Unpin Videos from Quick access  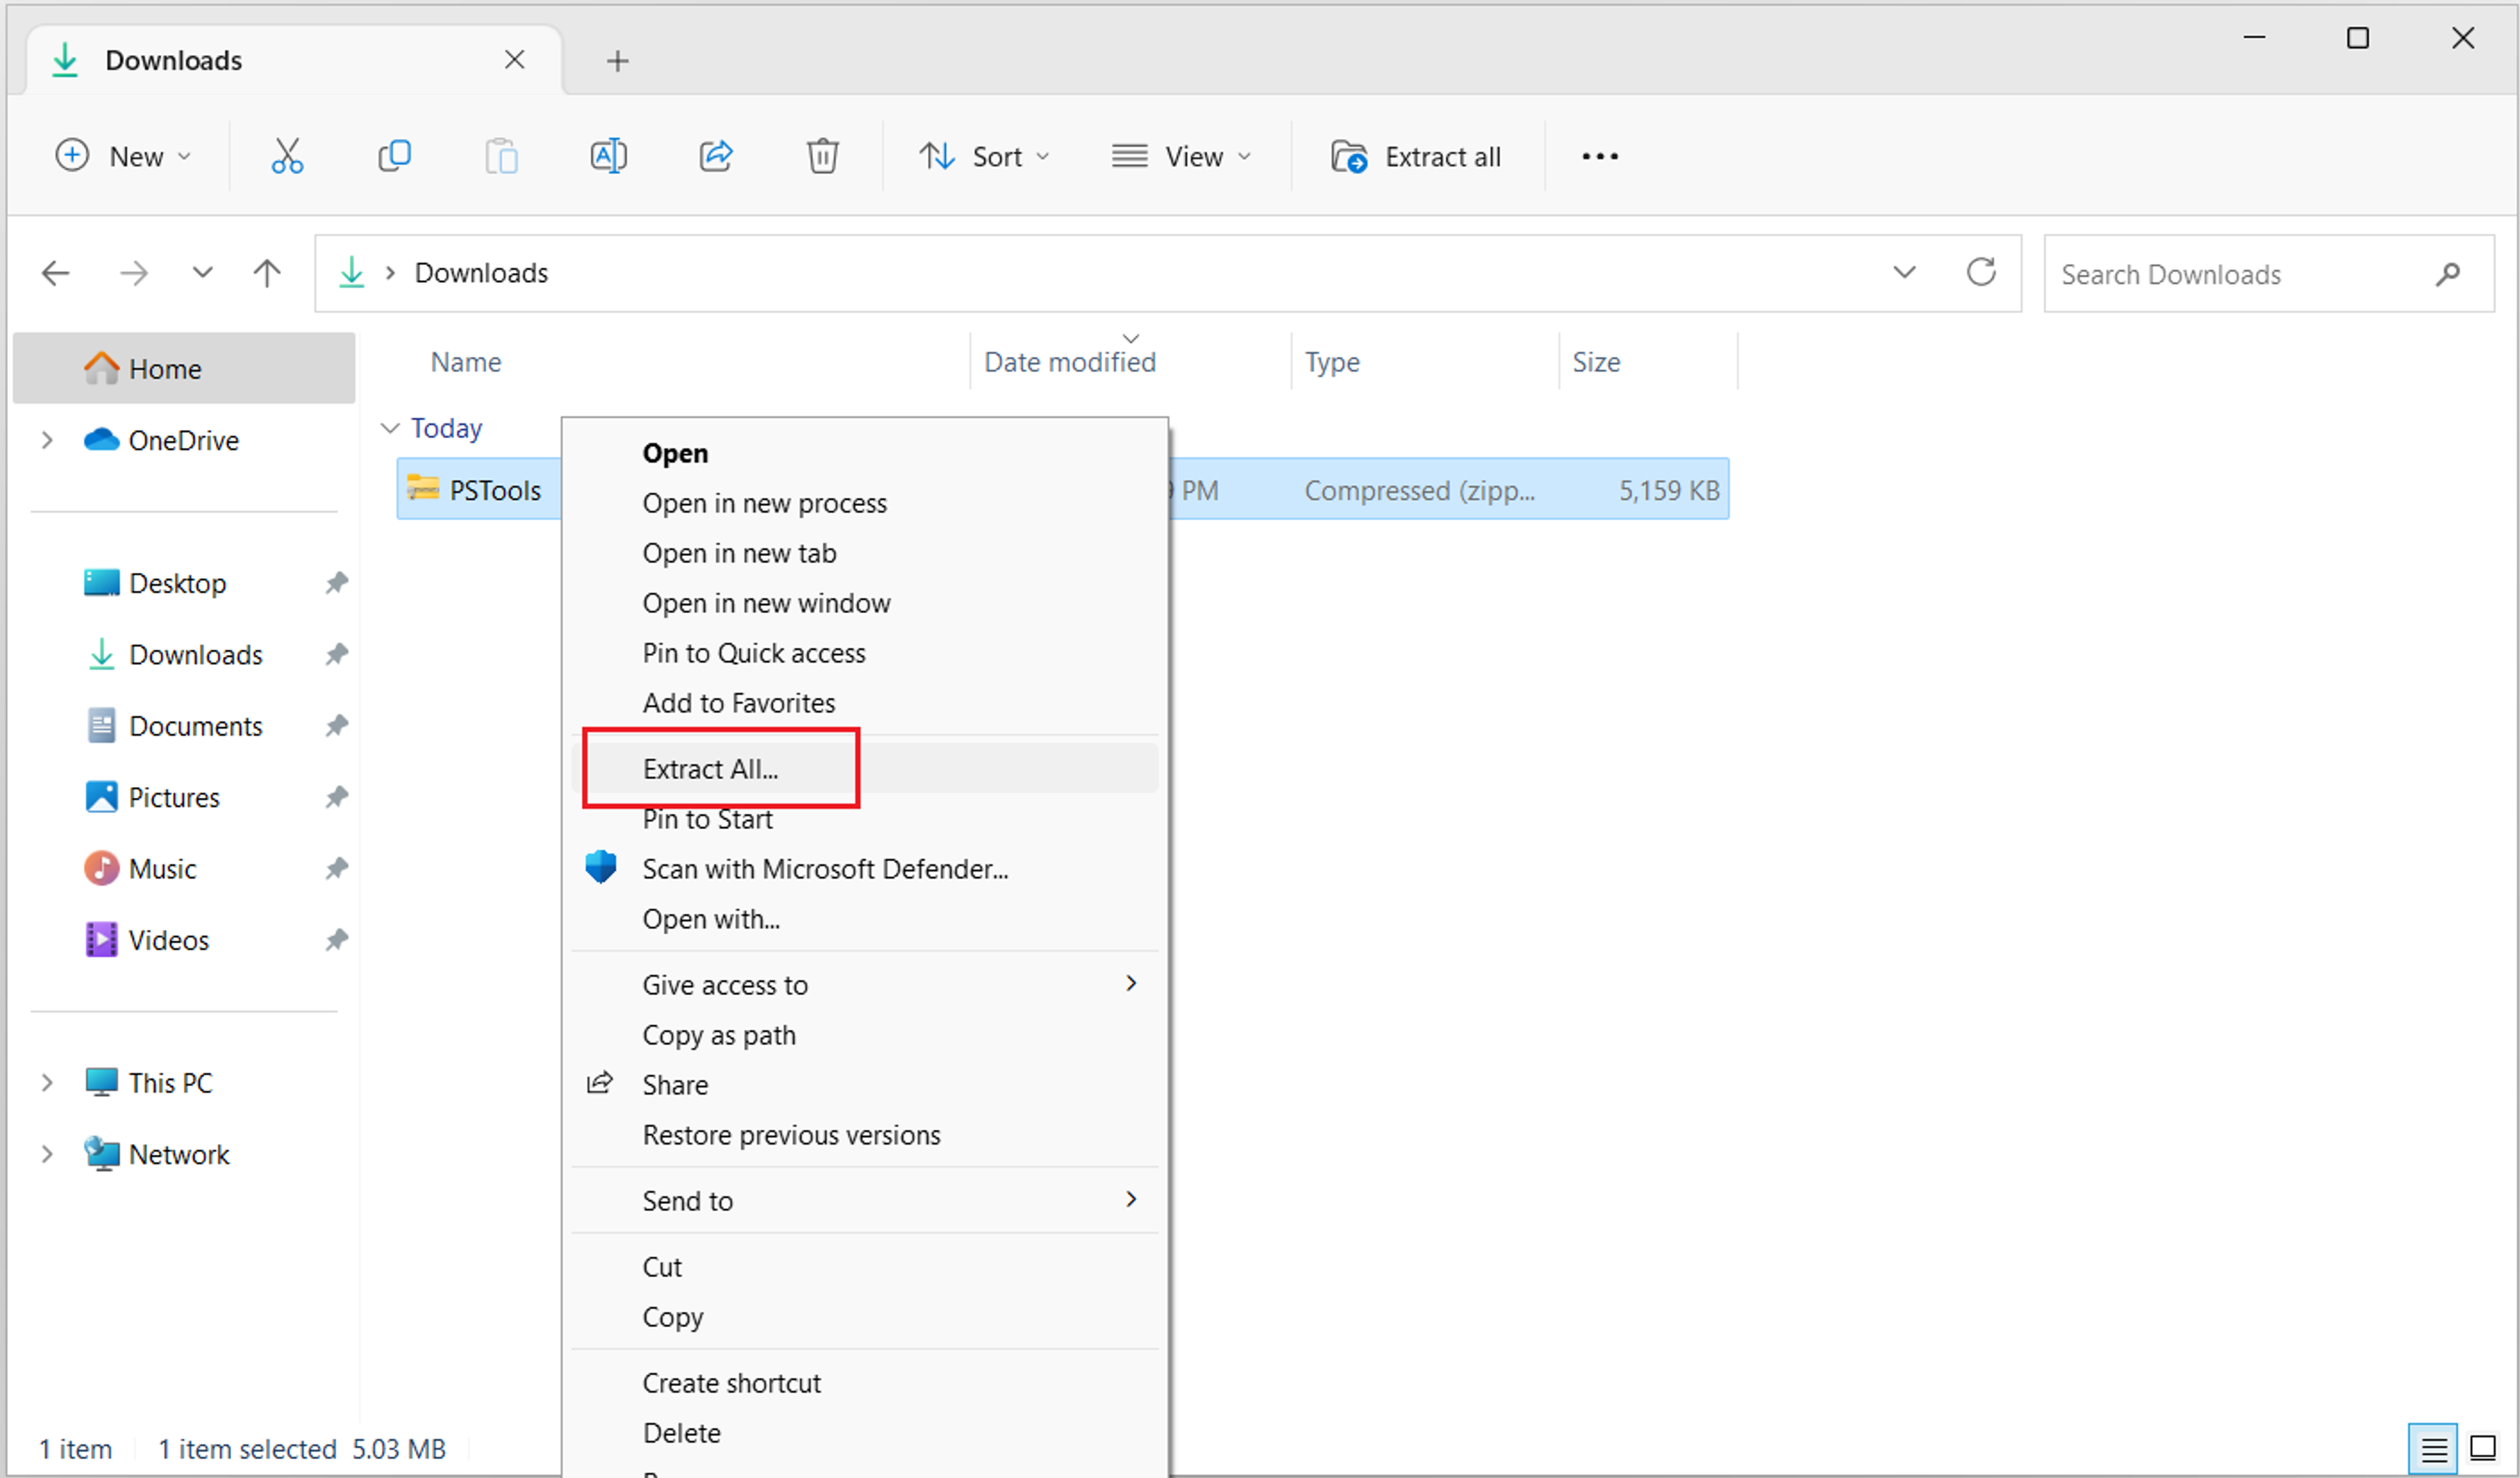pyautogui.click(x=336, y=941)
